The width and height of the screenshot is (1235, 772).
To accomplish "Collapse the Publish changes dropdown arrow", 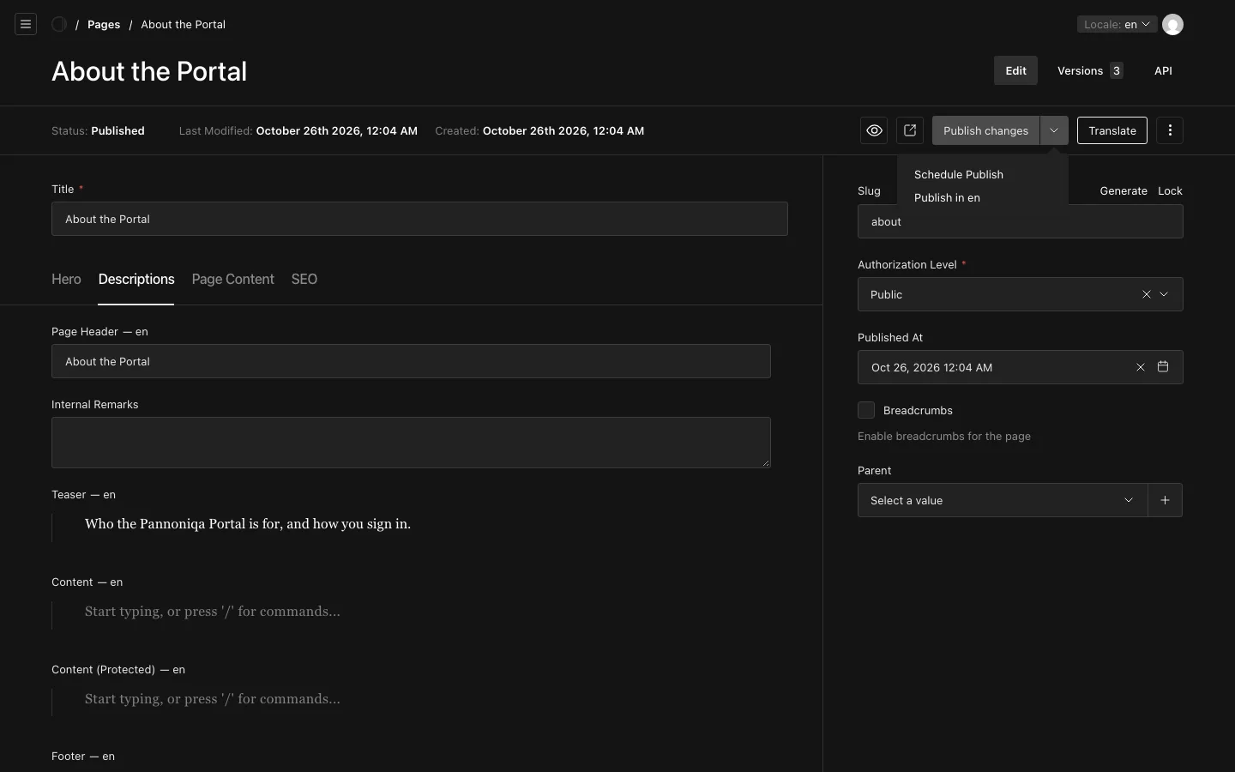I will point(1054,130).
